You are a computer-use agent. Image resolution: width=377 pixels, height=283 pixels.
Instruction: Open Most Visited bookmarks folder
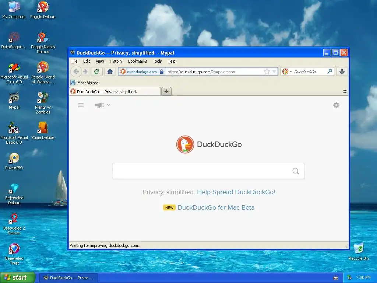(x=85, y=83)
